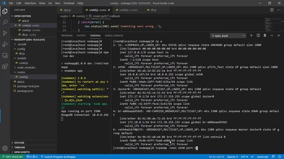Click SSH remote indicator in status bar
This screenshot has width=284, height=159.
[x=12, y=157]
